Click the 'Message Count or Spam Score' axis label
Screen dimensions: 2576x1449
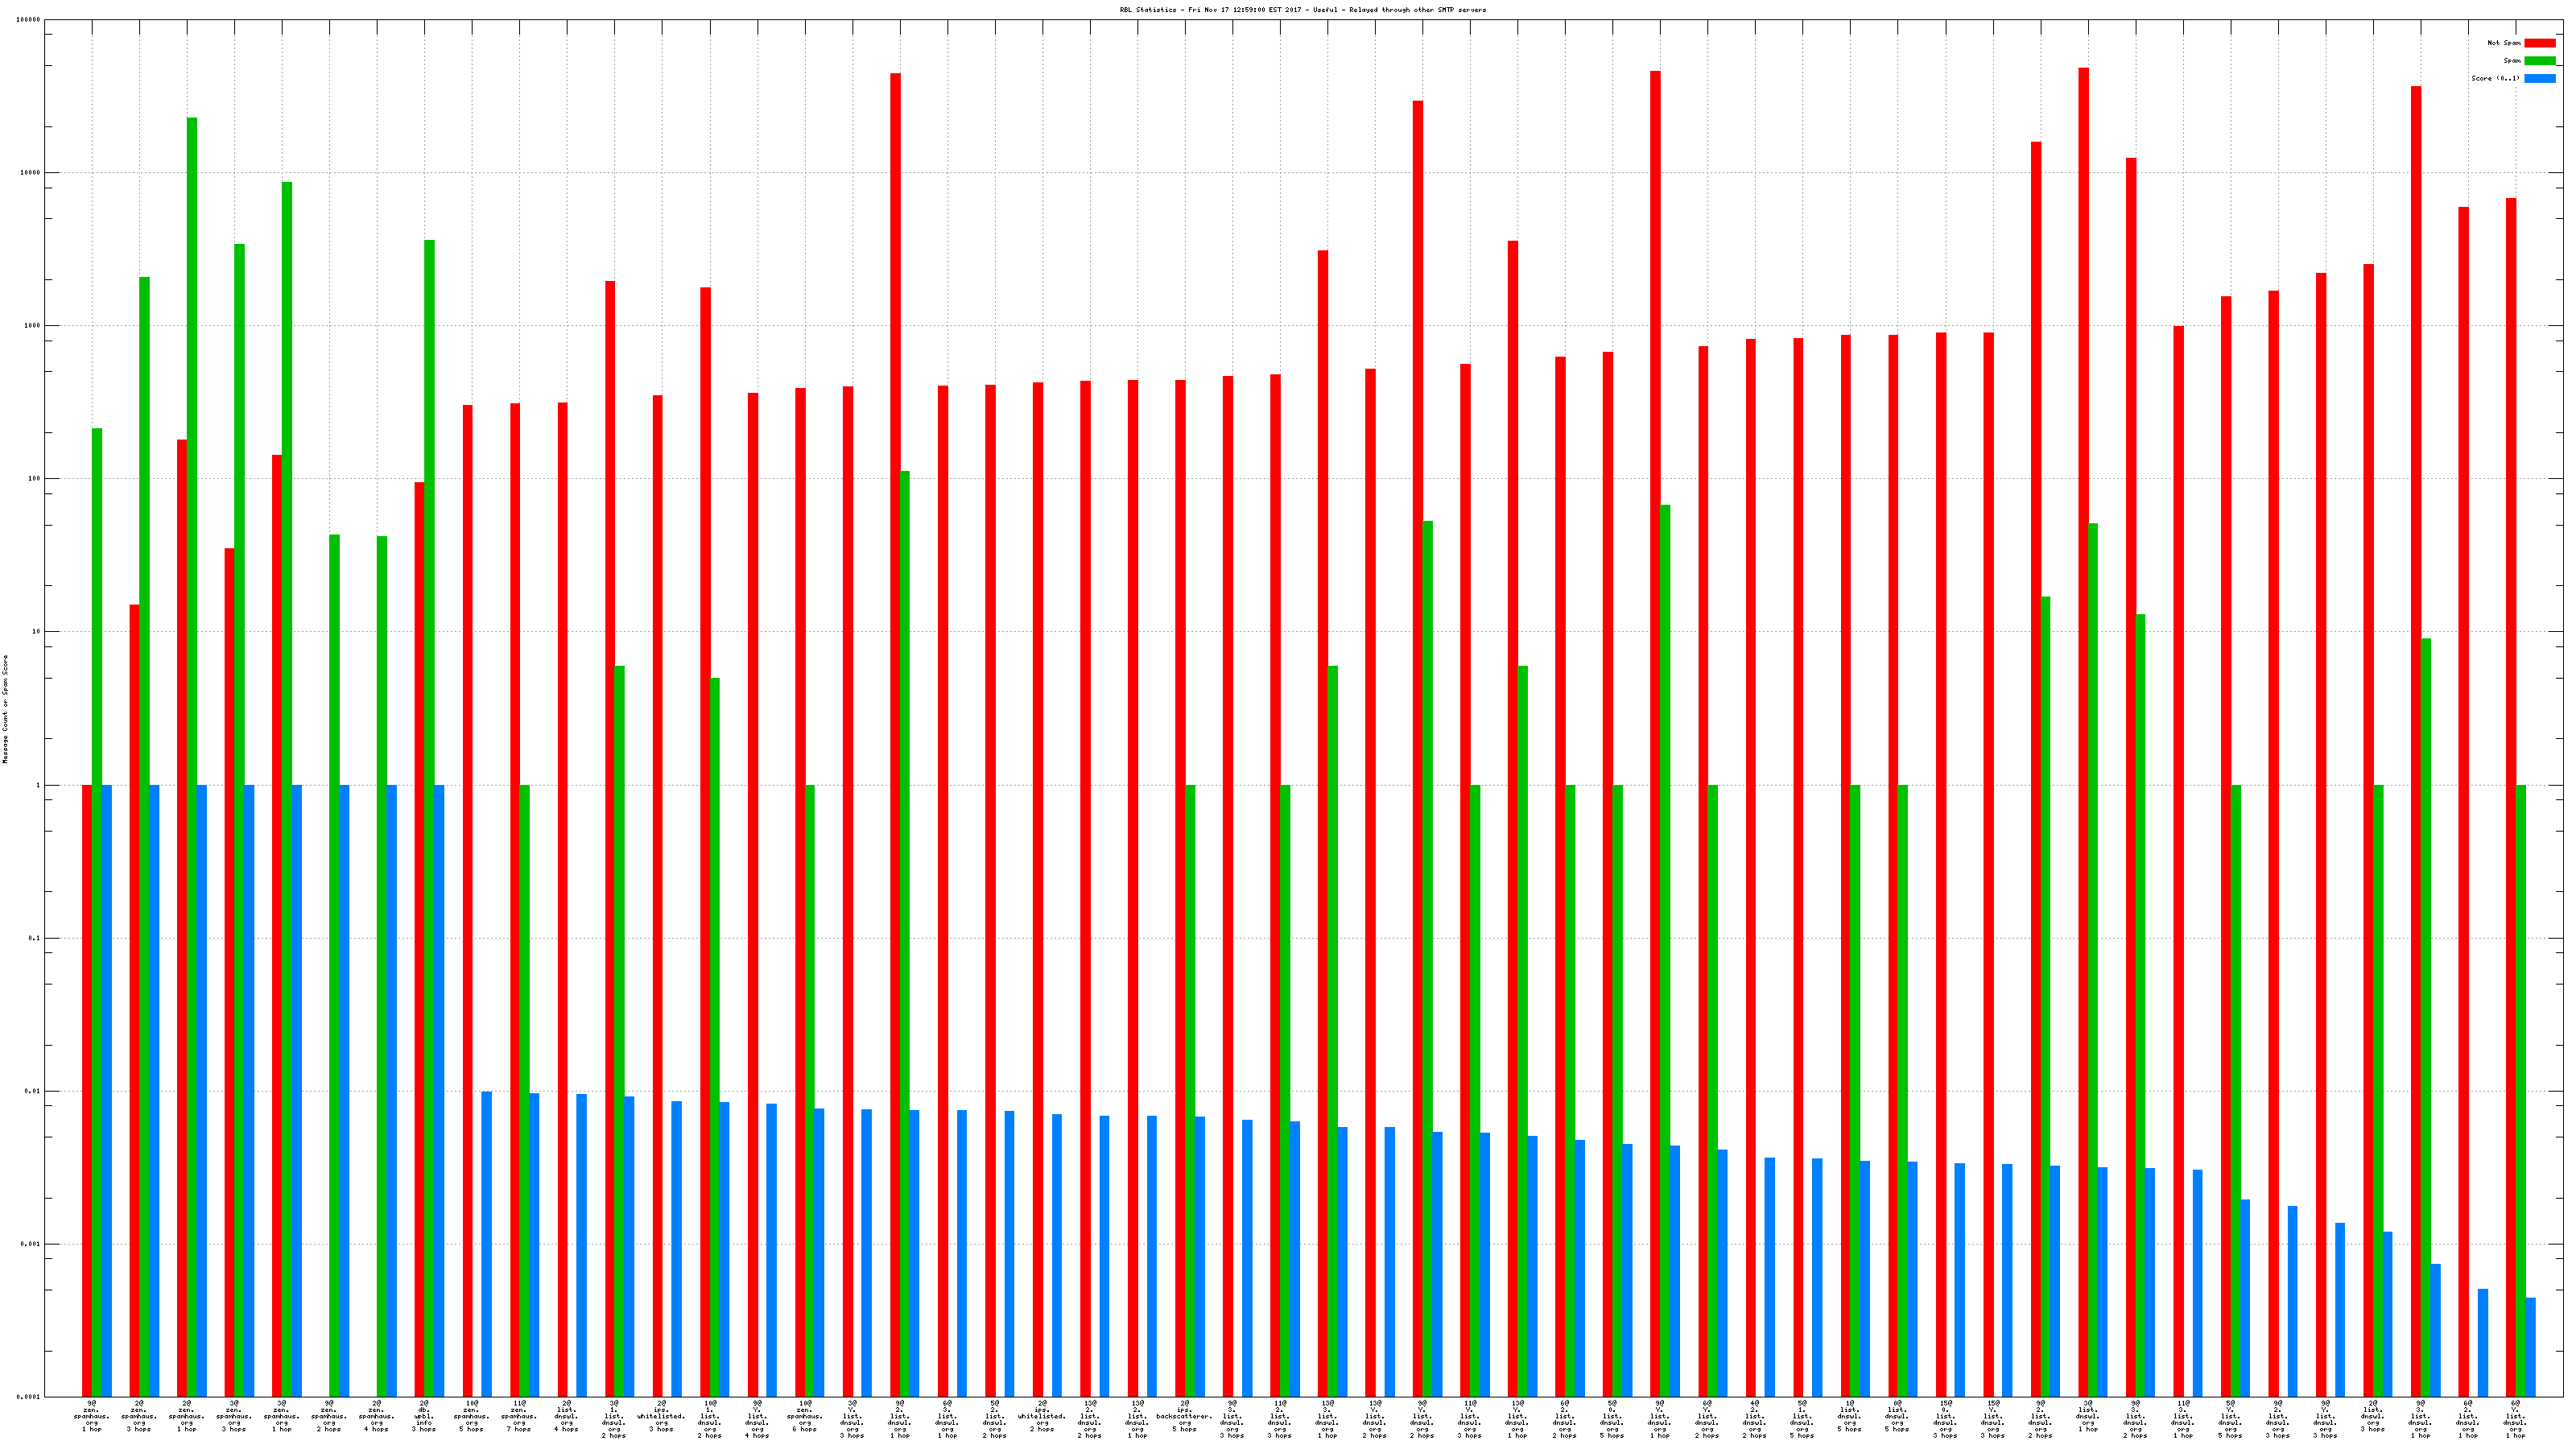coord(5,709)
